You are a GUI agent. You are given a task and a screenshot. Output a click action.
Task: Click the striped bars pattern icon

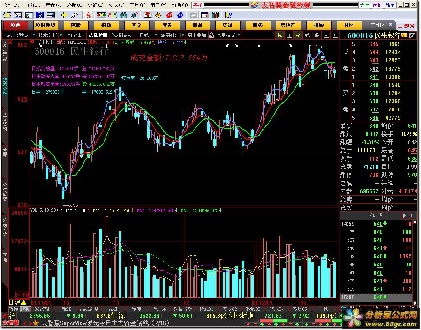point(113,15)
